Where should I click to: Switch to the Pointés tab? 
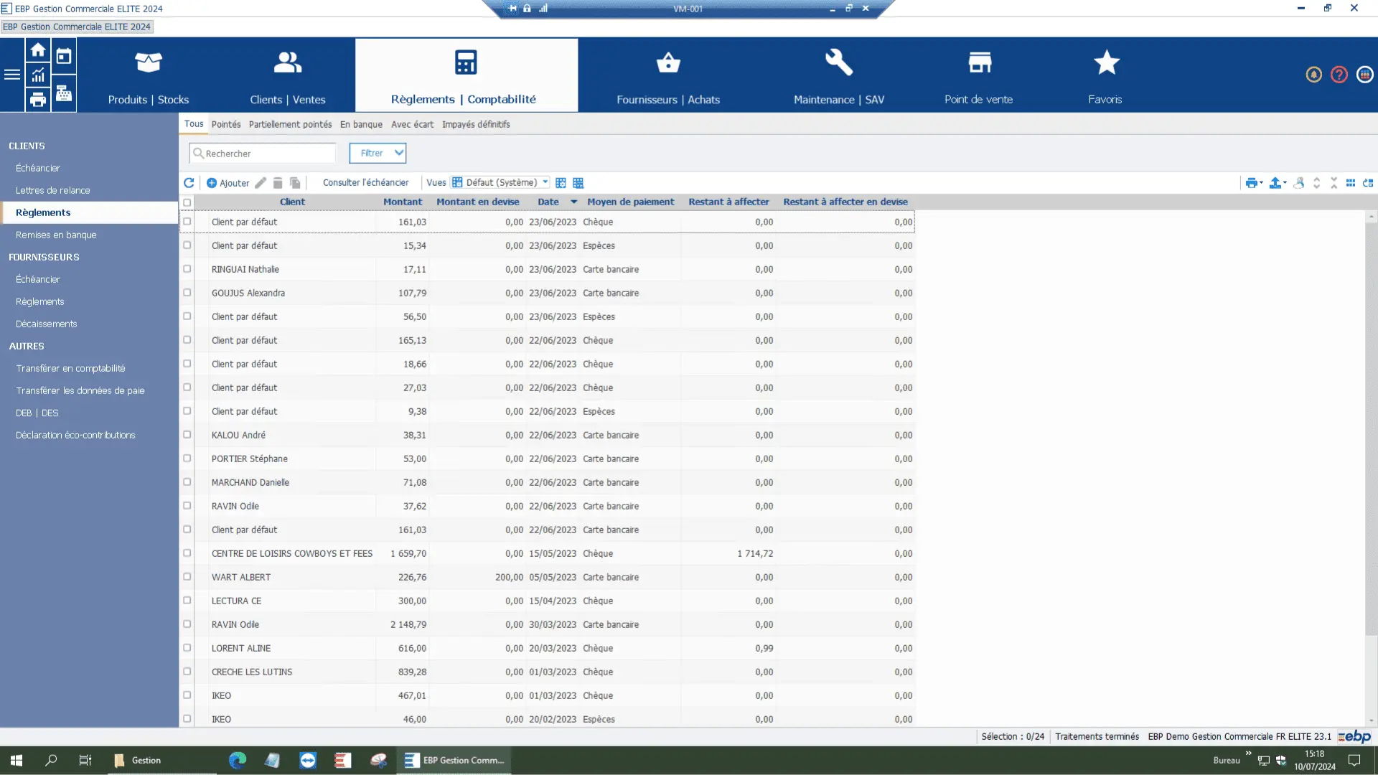click(x=226, y=124)
